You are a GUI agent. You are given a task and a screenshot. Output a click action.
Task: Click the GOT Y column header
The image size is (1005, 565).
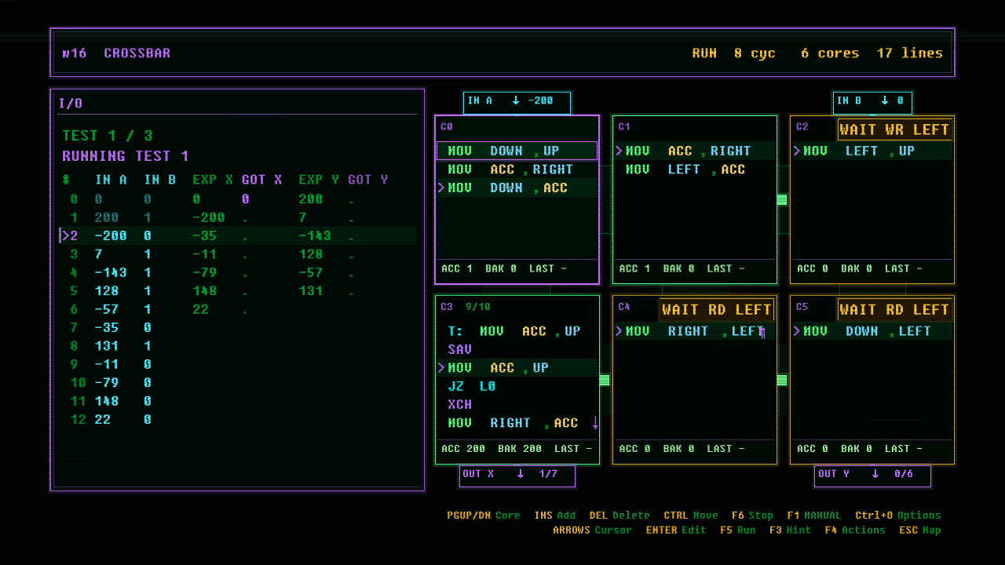tap(368, 180)
